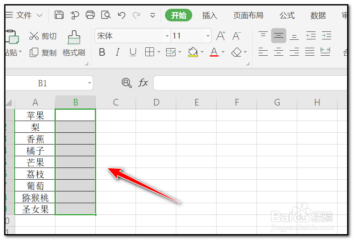Click the select-all corner triangle
Image resolution: width=353 pixels, height=240 pixels.
tap(8, 103)
